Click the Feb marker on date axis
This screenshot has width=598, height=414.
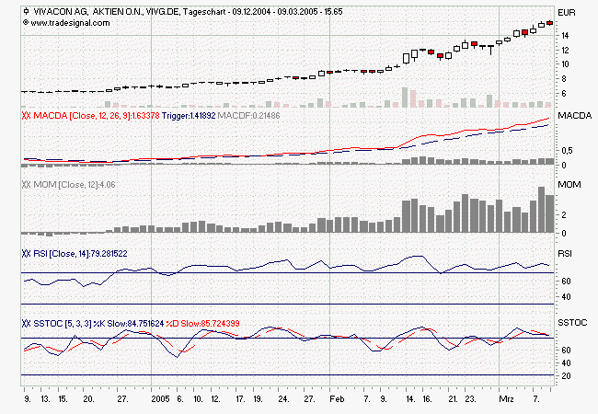click(x=337, y=401)
